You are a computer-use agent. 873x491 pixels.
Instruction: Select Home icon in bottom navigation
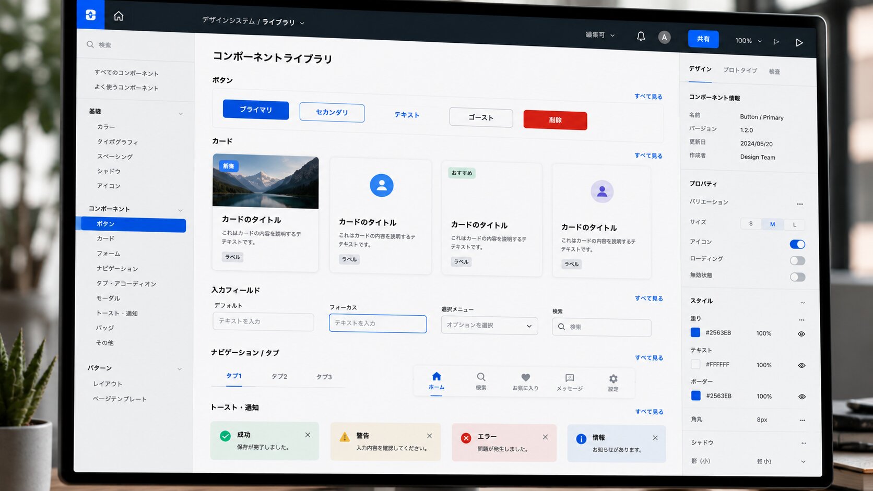[x=436, y=376]
